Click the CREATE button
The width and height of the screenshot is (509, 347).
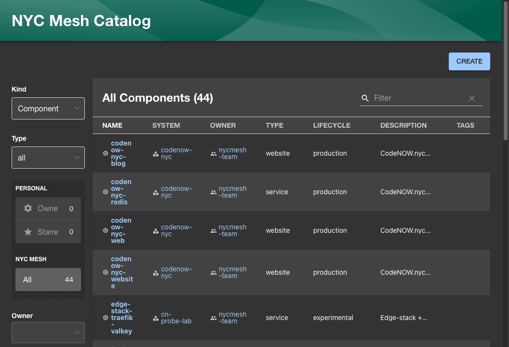click(x=469, y=61)
